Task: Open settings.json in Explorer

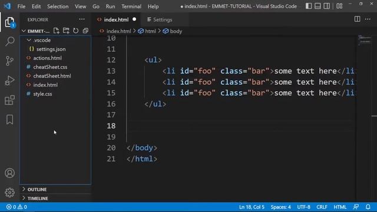Action: (x=51, y=49)
